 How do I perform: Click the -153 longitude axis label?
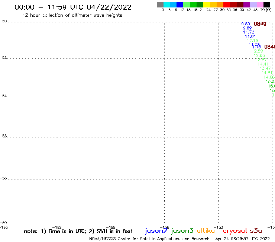(219, 227)
